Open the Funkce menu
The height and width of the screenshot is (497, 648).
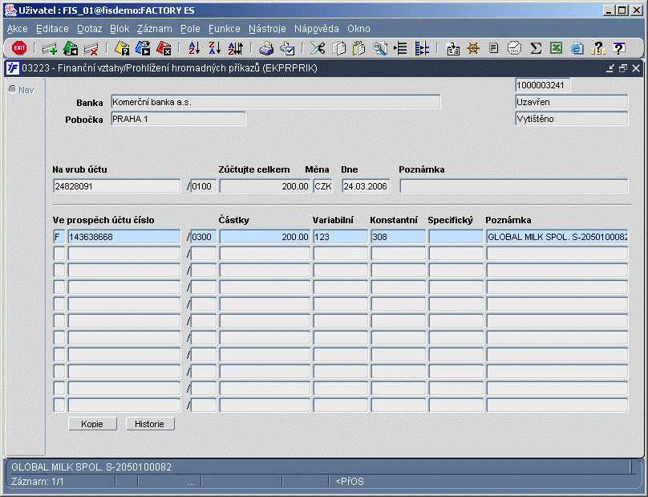coord(225,29)
